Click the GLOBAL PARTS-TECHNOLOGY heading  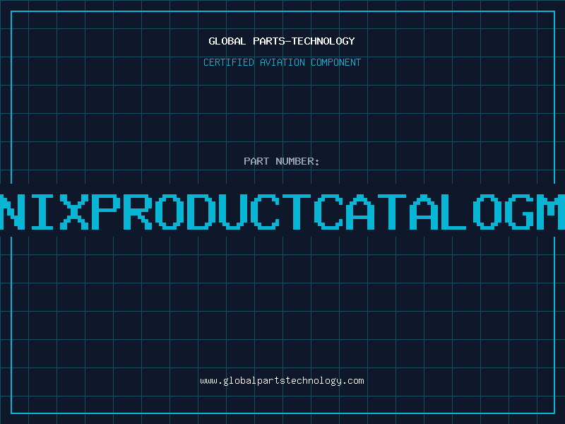[x=282, y=41]
